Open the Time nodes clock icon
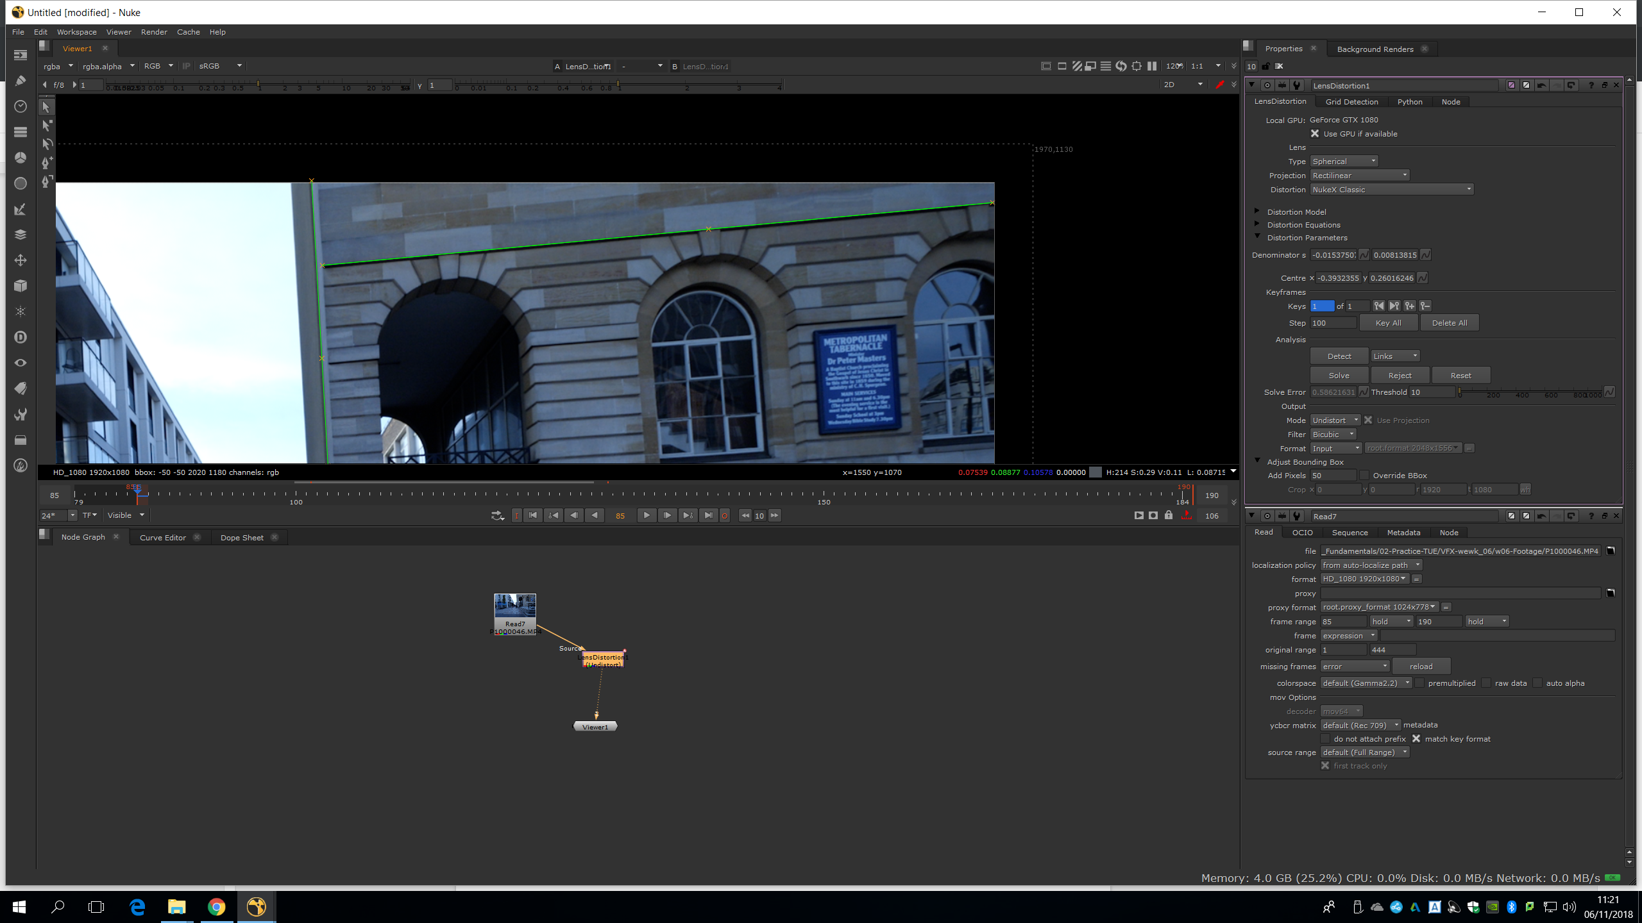This screenshot has height=923, width=1642. (21, 106)
